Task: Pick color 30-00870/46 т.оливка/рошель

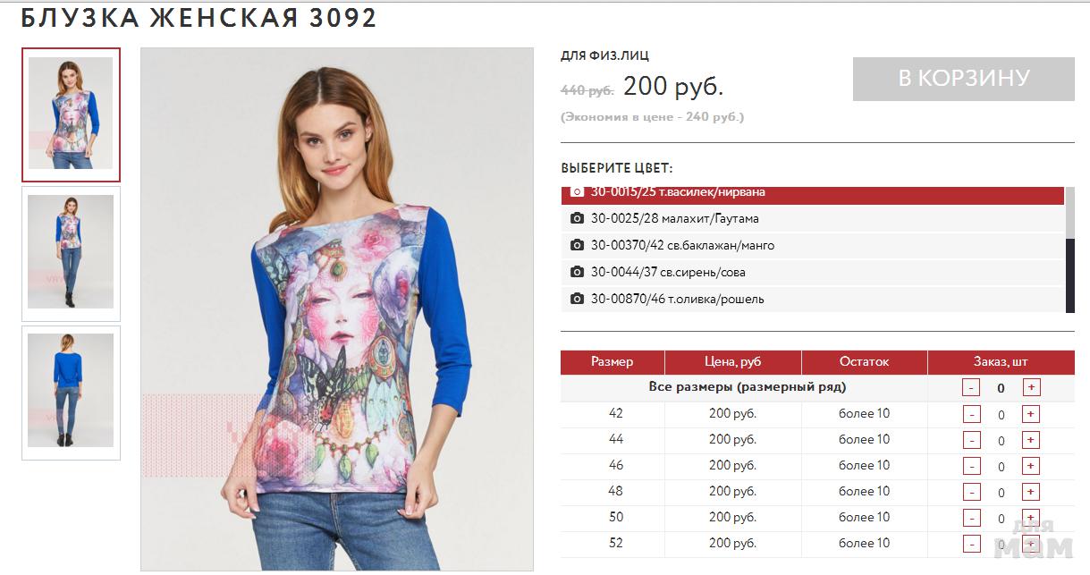Action: tap(813, 300)
